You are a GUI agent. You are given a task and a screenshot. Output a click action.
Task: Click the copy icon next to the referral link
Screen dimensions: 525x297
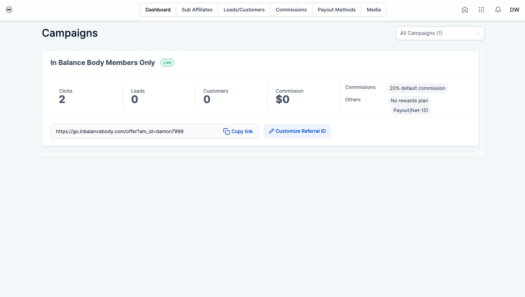pyautogui.click(x=227, y=131)
